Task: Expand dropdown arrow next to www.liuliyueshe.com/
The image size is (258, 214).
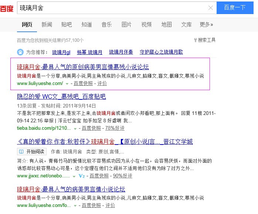Action: tap(67, 84)
